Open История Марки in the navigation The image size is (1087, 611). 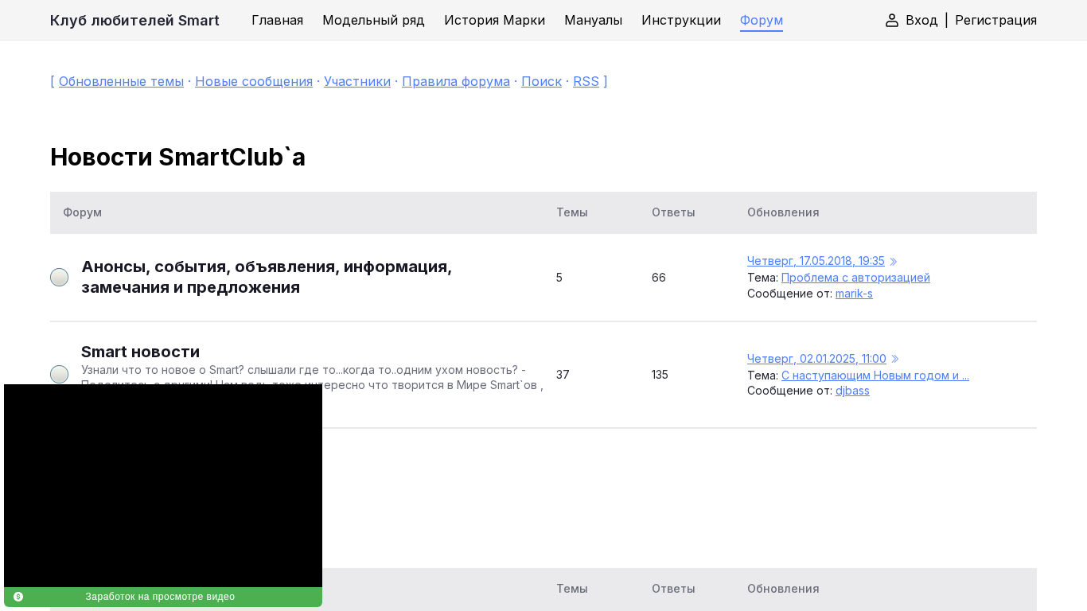[494, 20]
